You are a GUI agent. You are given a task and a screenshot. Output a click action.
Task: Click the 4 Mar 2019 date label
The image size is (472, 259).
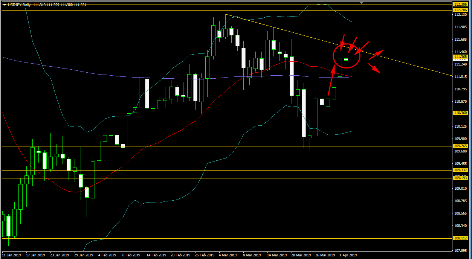click(228, 255)
